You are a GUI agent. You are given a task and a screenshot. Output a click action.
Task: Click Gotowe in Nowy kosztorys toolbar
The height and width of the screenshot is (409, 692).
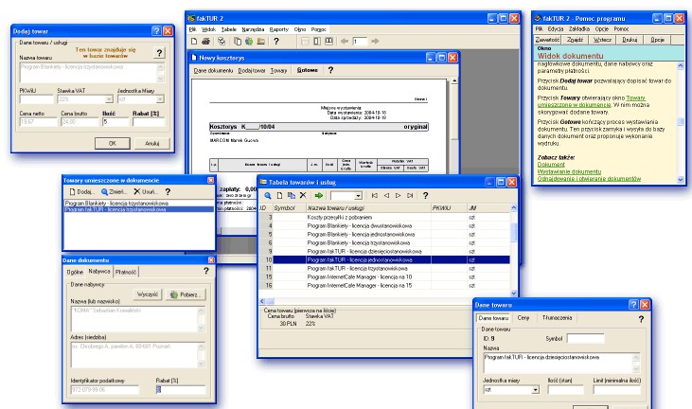pyautogui.click(x=307, y=70)
